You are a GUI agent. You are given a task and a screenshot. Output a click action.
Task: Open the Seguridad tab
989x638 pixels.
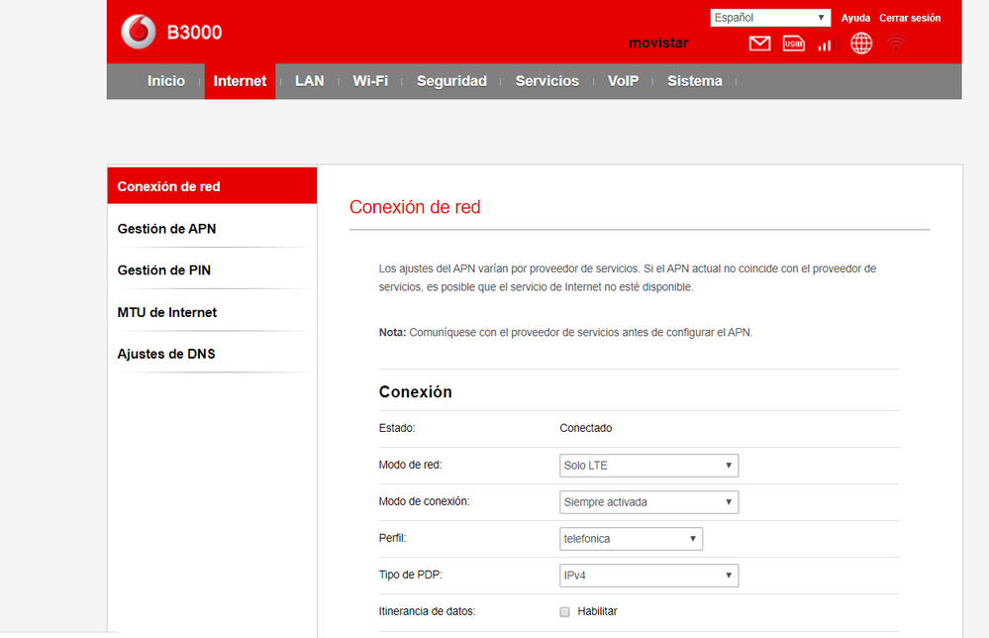point(451,81)
